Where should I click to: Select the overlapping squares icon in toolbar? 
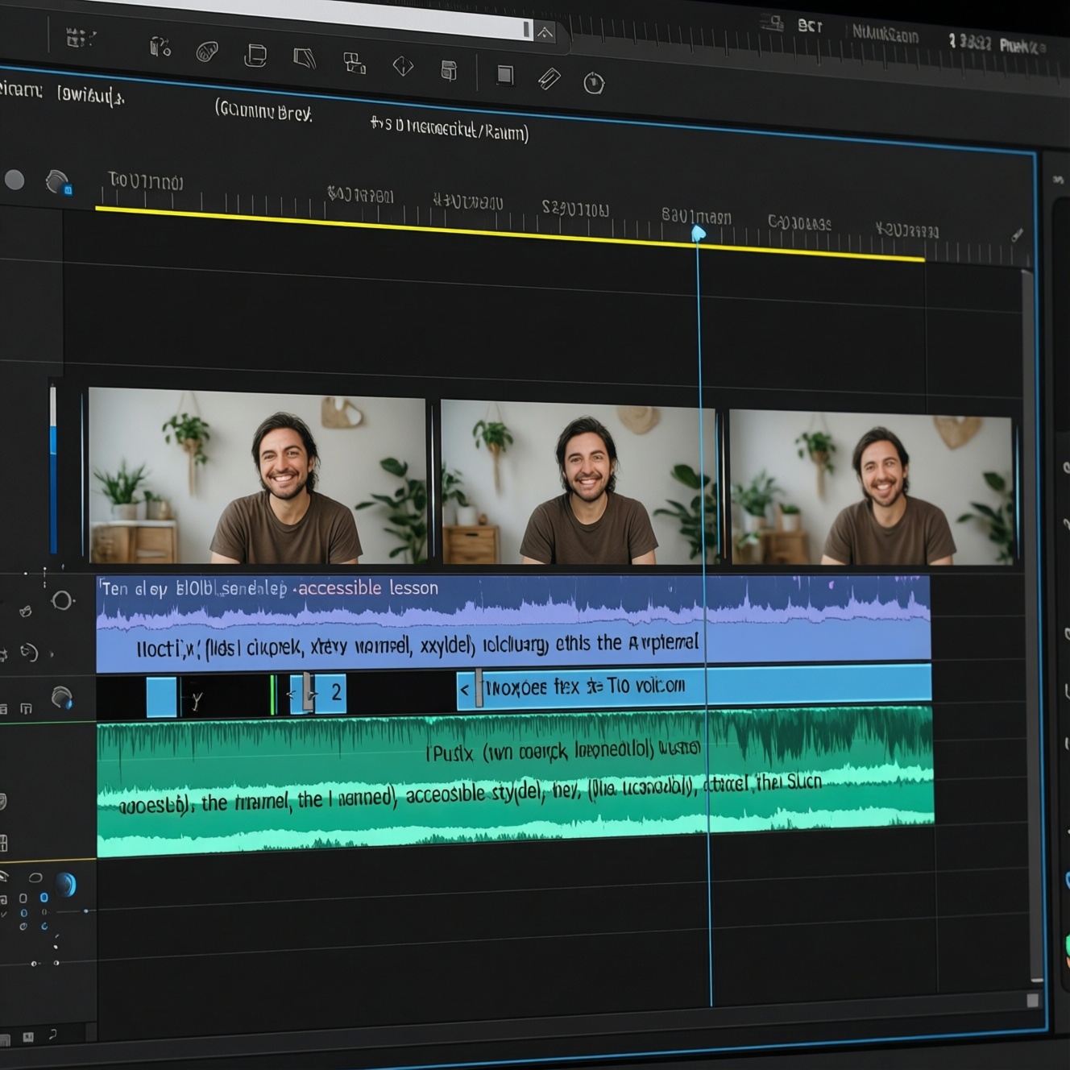(x=355, y=63)
